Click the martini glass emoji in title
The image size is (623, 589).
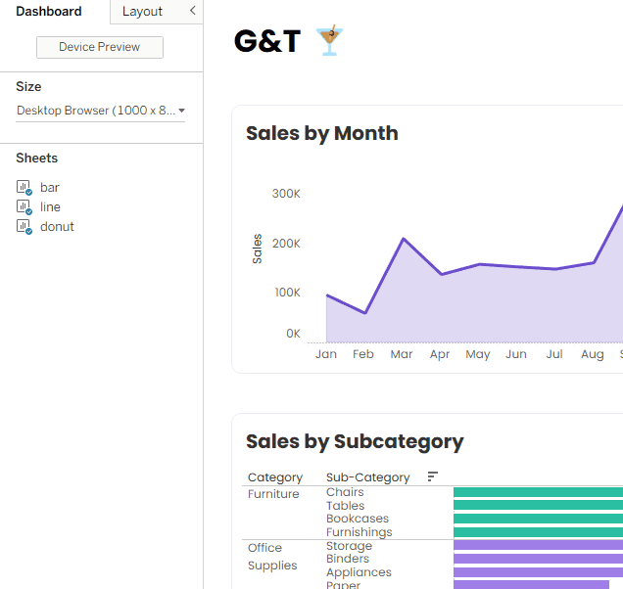(329, 40)
